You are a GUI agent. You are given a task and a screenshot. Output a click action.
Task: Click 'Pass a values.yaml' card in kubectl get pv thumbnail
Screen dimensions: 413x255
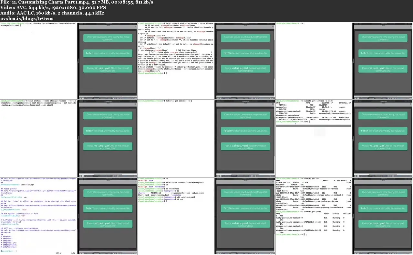click(383, 224)
